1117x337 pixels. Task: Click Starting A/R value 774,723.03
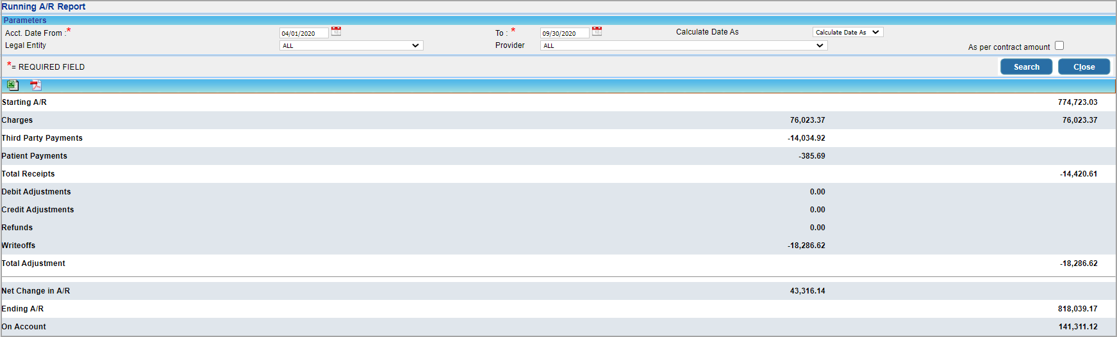[1078, 102]
